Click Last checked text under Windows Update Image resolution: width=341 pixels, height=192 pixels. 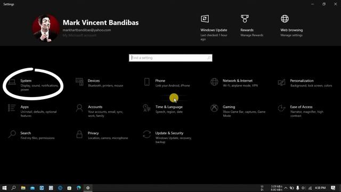pos(214,37)
